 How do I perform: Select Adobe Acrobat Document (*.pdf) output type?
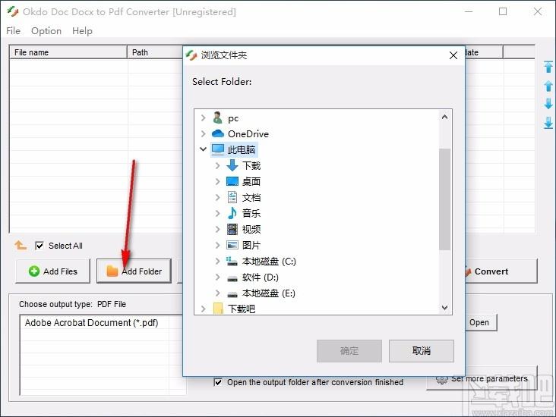click(91, 323)
